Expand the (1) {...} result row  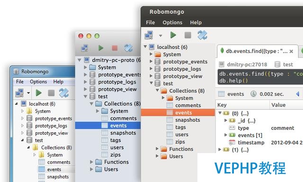coord(220,149)
